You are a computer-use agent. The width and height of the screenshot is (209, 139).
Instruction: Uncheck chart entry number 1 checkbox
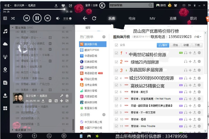[x=116, y=53]
